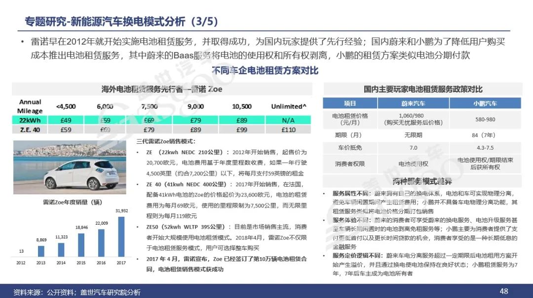Select the 'Z.E. 40' row label
The width and height of the screenshot is (533, 298).
(30, 130)
